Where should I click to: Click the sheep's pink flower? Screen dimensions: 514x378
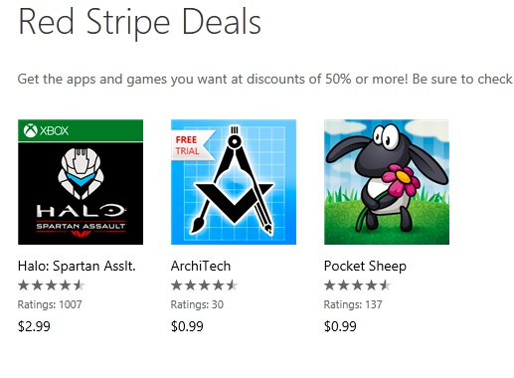click(x=402, y=179)
